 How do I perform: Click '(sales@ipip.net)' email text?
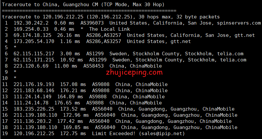[x=162, y=134]
